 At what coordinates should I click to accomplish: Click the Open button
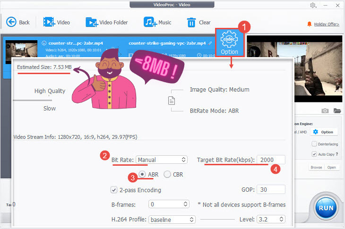coord(331,167)
